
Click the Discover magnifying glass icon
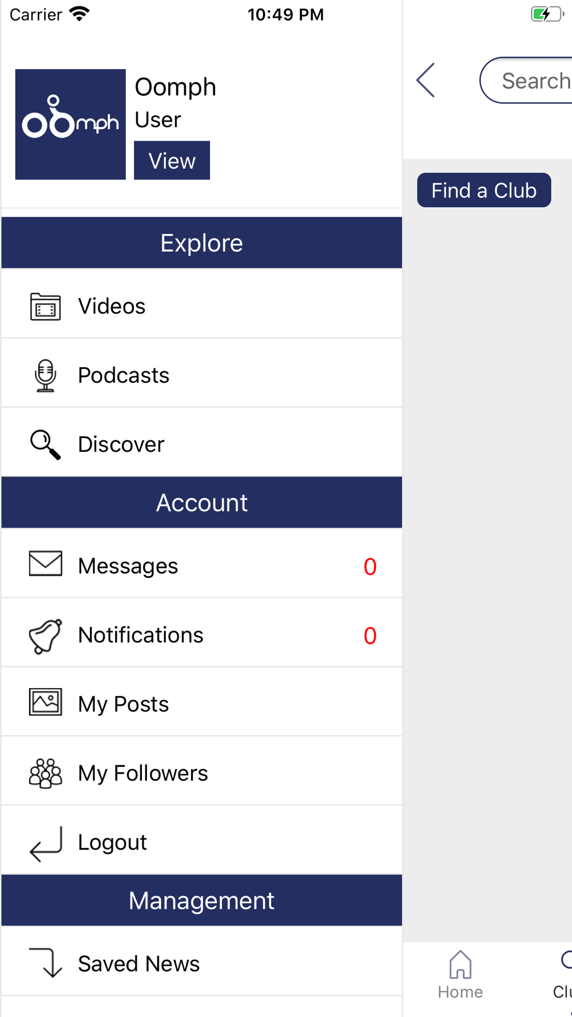coord(45,444)
